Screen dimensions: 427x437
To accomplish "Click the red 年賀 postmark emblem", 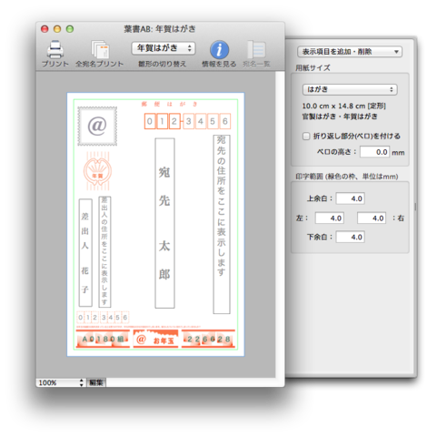I will 97,171.
